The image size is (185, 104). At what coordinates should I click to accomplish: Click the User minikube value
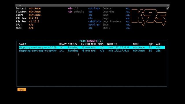point(35,15)
